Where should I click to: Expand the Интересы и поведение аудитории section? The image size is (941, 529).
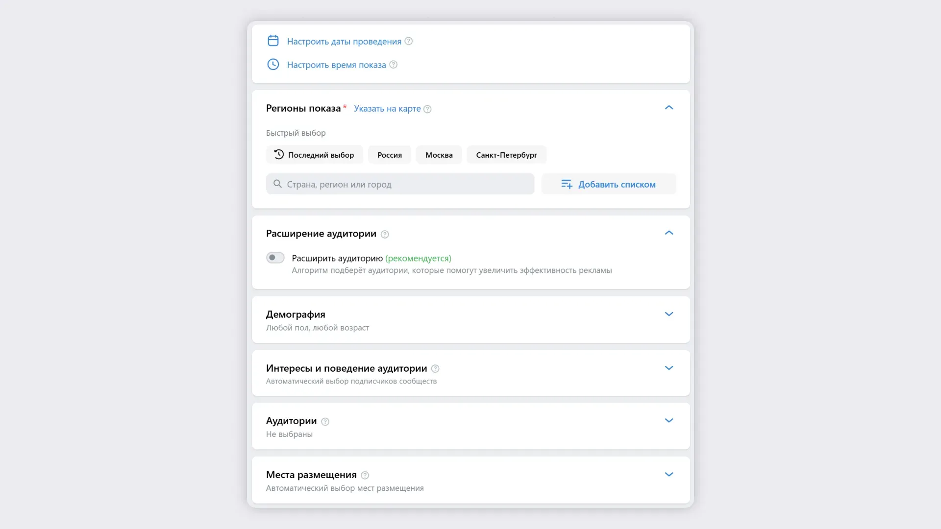pos(669,368)
